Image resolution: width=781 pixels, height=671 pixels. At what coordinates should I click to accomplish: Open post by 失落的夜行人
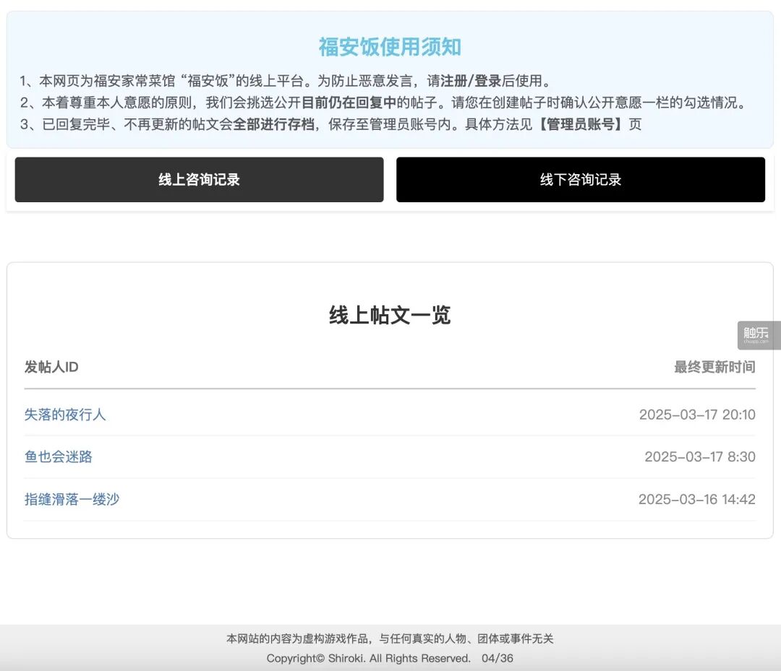(65, 415)
